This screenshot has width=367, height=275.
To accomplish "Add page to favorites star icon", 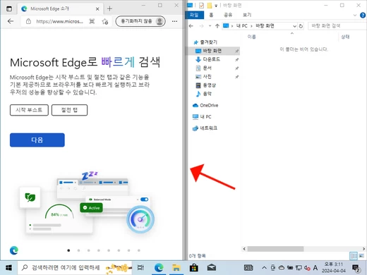I will point(105,21).
